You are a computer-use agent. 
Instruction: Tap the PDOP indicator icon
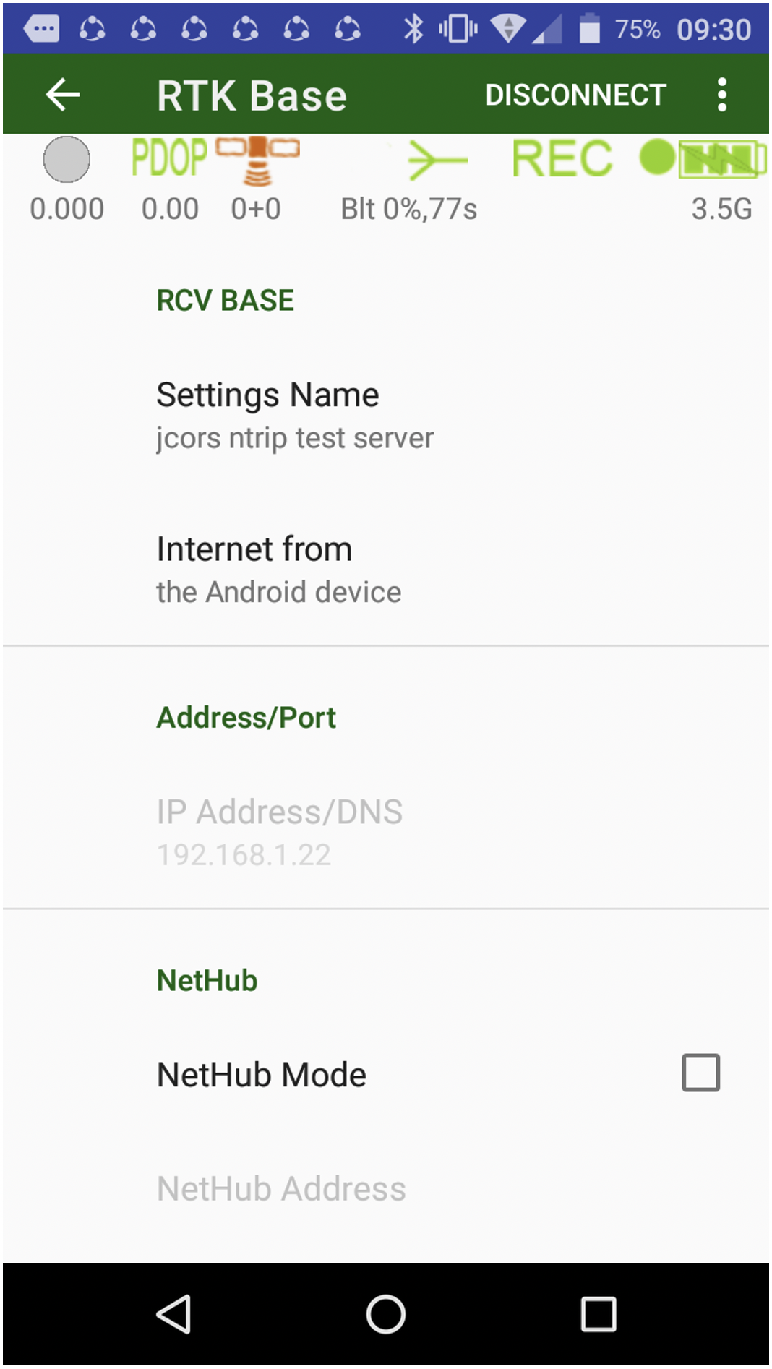click(169, 158)
